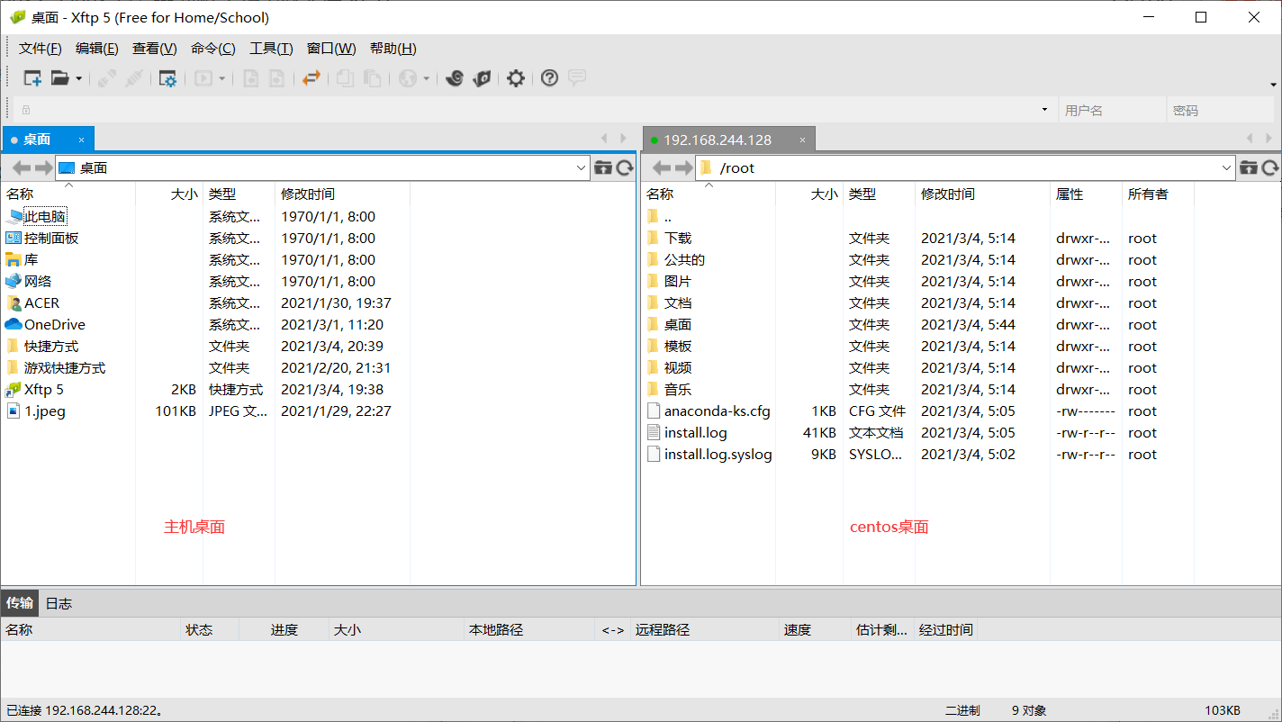Click the forward arrow in remote pane
The width and height of the screenshot is (1282, 722).
pyautogui.click(x=683, y=167)
